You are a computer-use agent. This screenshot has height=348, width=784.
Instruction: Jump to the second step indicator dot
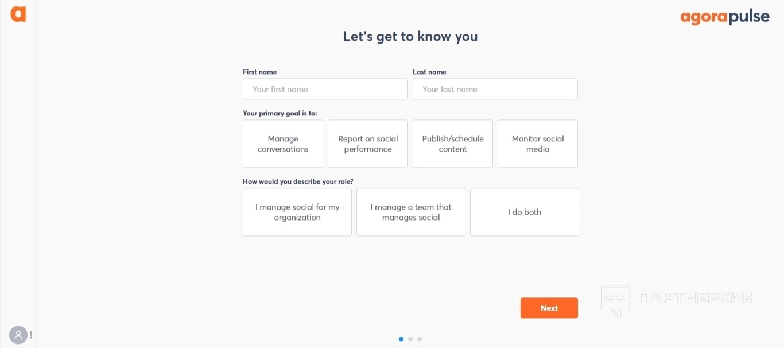[410, 339]
